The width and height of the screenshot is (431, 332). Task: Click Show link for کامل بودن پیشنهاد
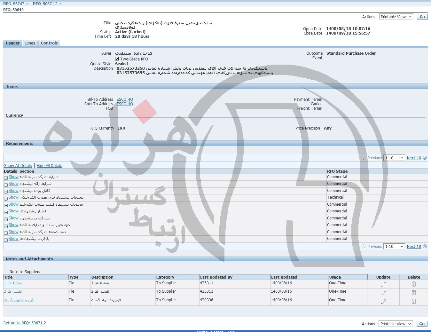pos(13,191)
